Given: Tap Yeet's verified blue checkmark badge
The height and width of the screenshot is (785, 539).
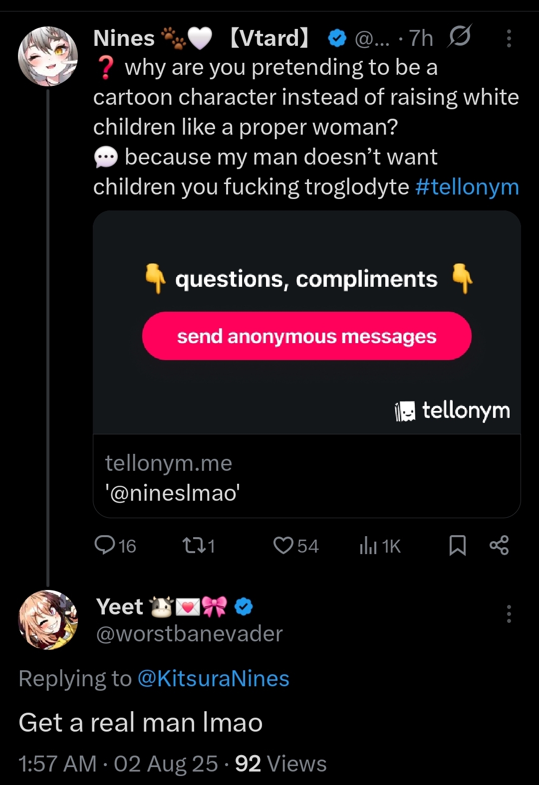Looking at the screenshot, I should (x=244, y=606).
